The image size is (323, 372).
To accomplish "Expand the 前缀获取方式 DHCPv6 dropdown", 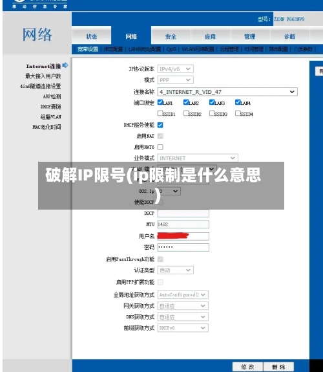I will click(x=183, y=328).
